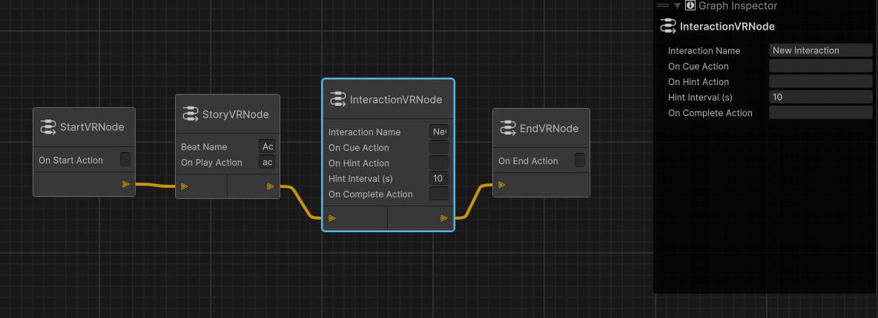
Task: Click the inspector's On Hint Action field
Action: point(821,81)
